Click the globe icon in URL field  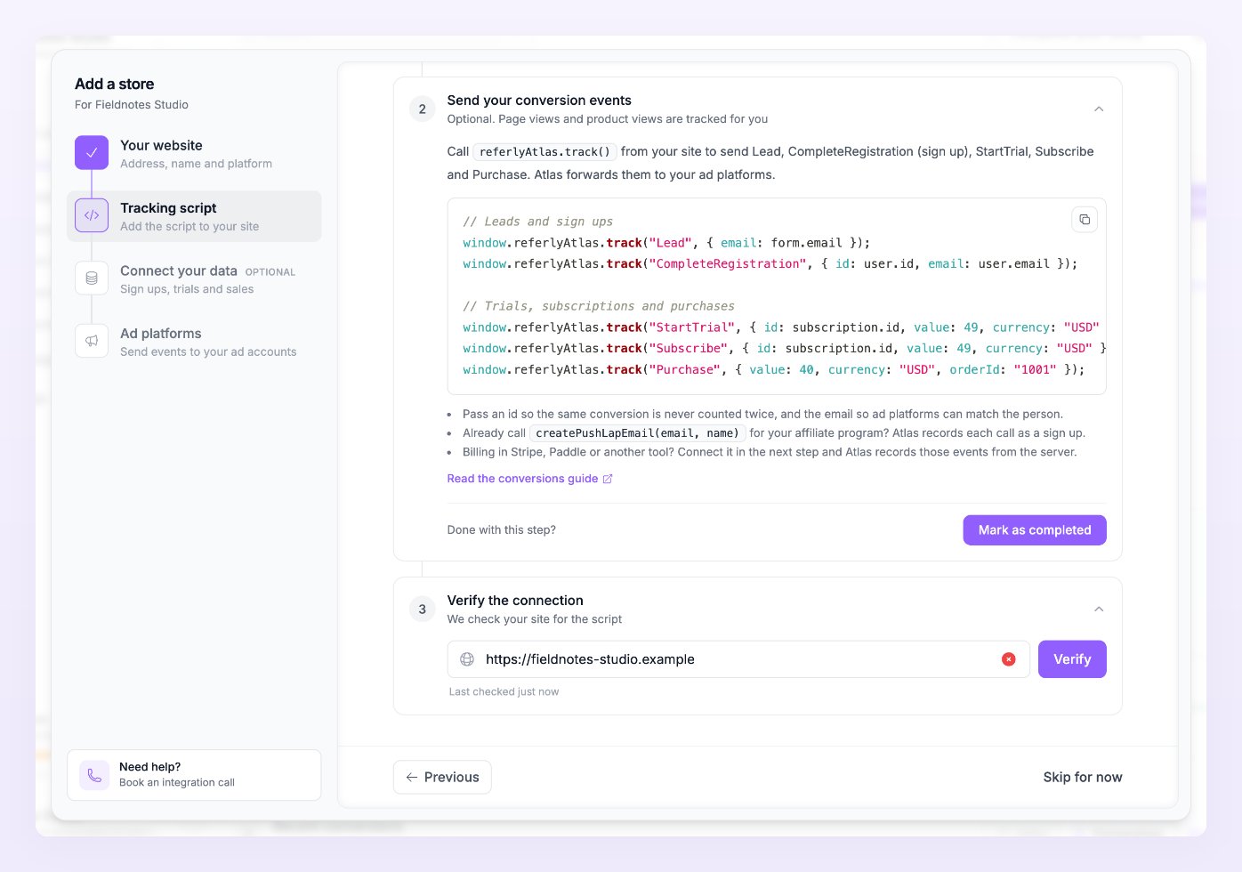[x=467, y=659]
